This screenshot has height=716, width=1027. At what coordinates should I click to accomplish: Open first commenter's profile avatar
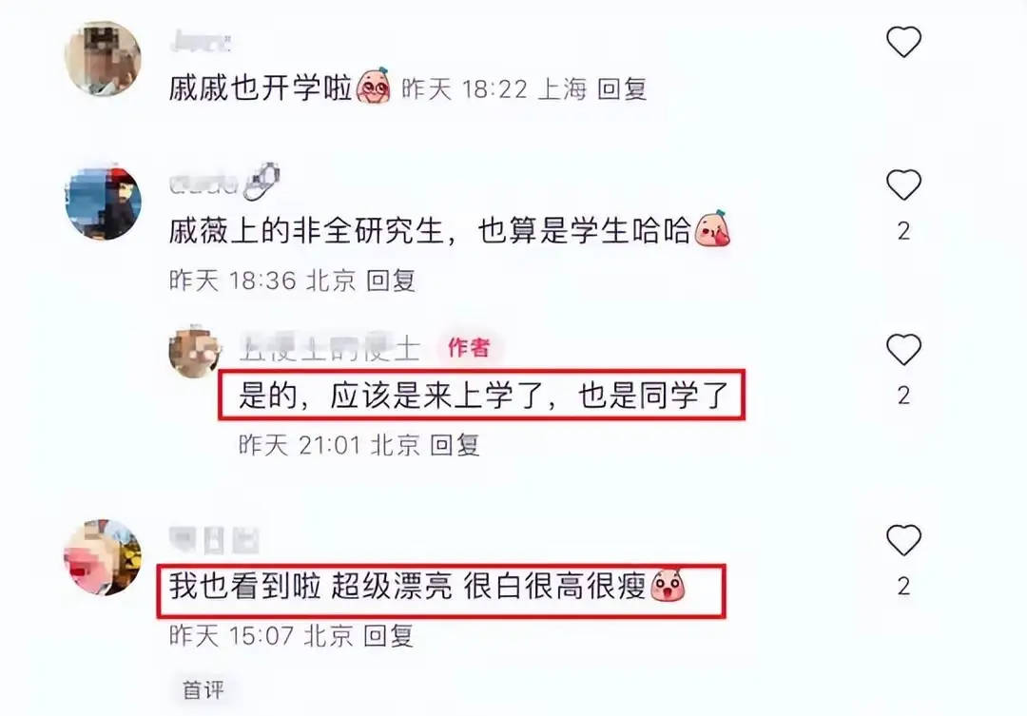click(x=103, y=59)
